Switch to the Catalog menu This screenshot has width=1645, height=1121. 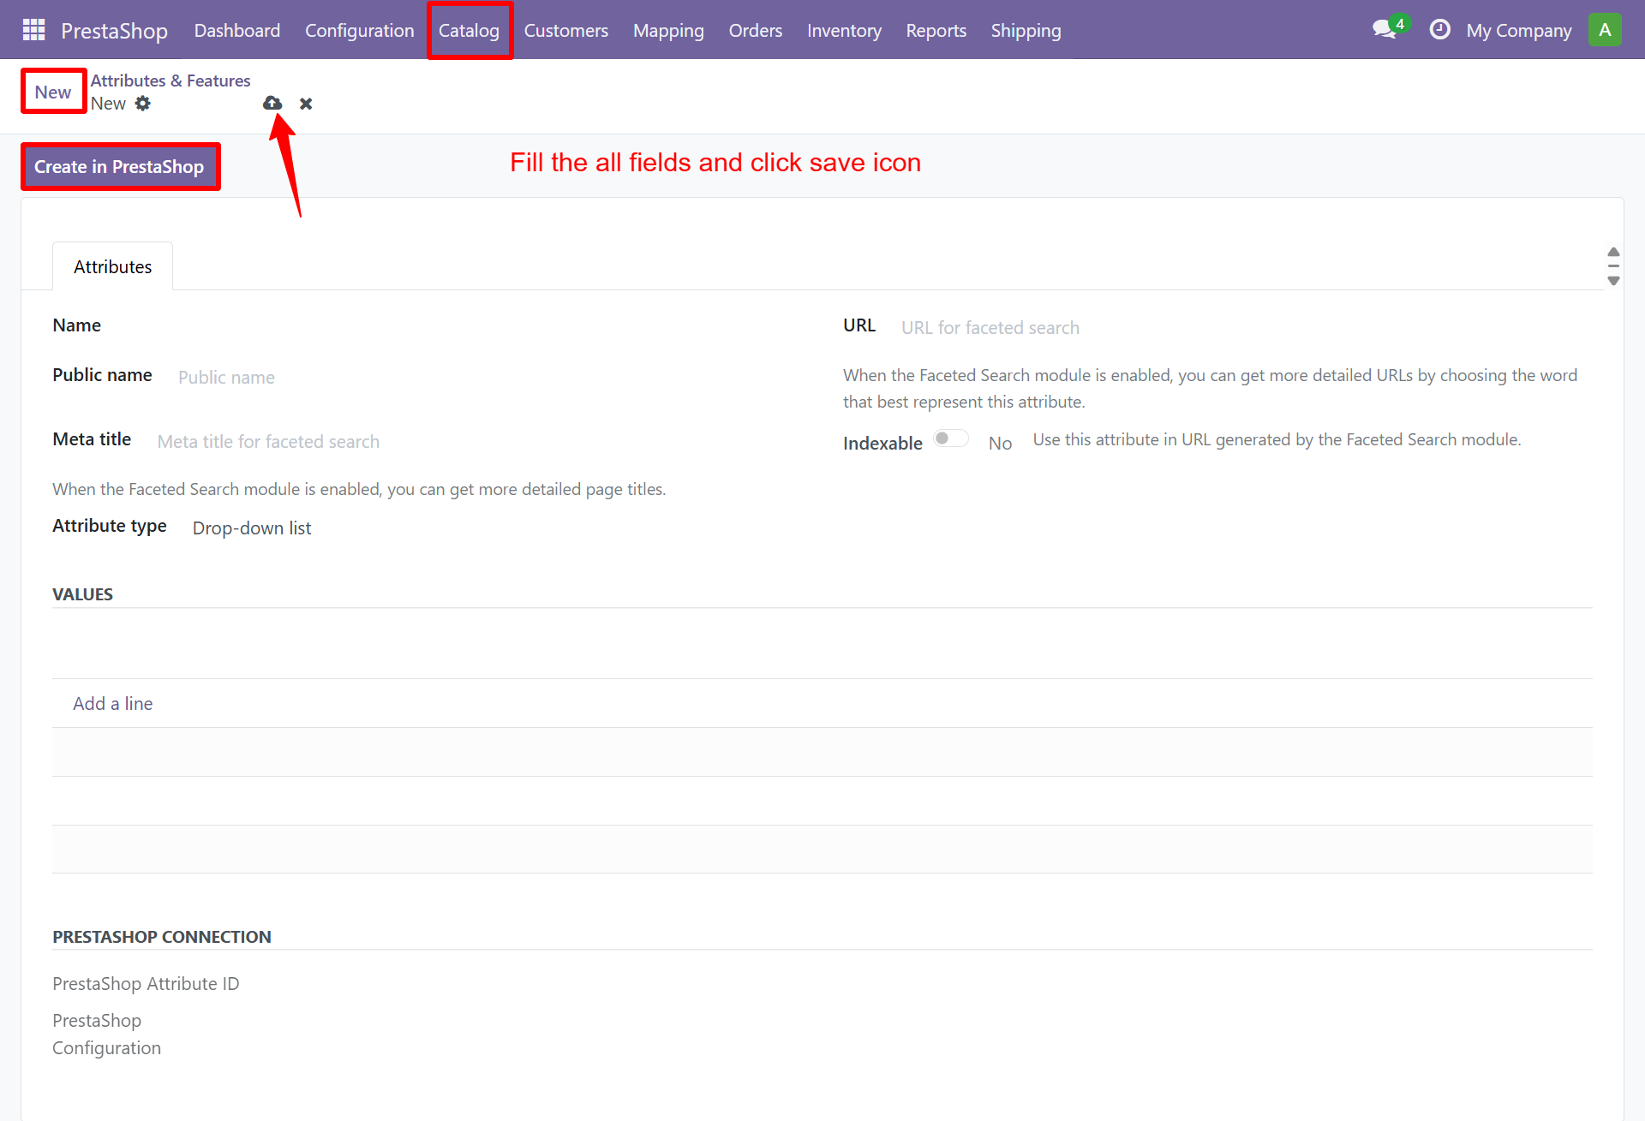point(470,30)
